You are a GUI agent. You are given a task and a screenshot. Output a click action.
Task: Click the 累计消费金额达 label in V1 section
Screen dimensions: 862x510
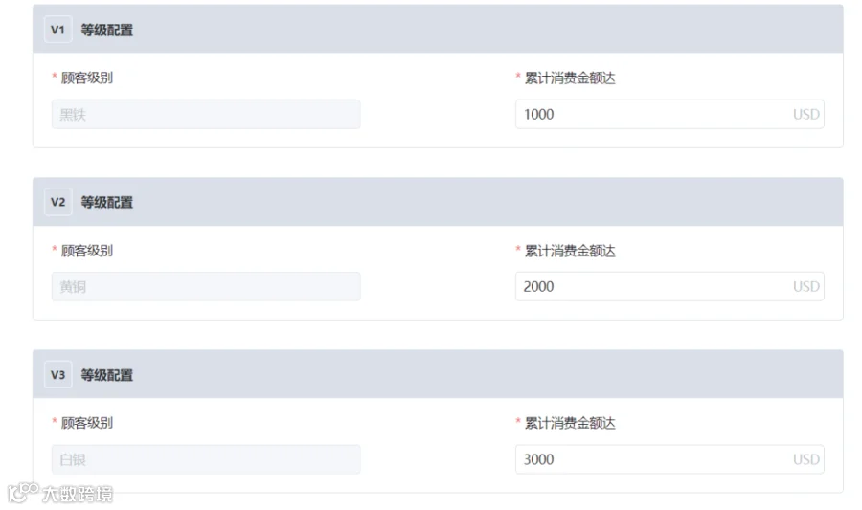(x=570, y=78)
